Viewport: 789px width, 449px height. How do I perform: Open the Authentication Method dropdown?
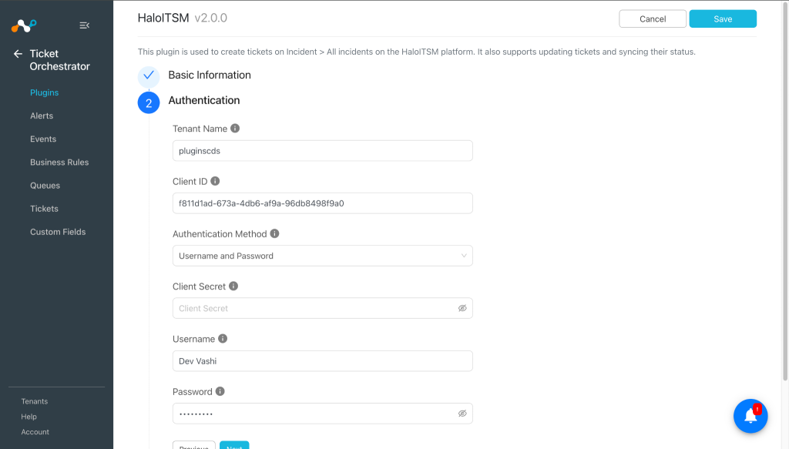tap(323, 256)
